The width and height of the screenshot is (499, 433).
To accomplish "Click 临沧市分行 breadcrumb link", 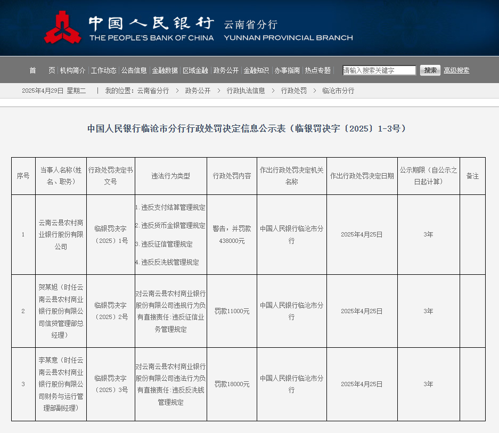I will (338, 91).
